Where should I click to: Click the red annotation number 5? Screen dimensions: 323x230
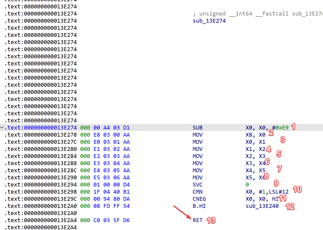(x=279, y=154)
